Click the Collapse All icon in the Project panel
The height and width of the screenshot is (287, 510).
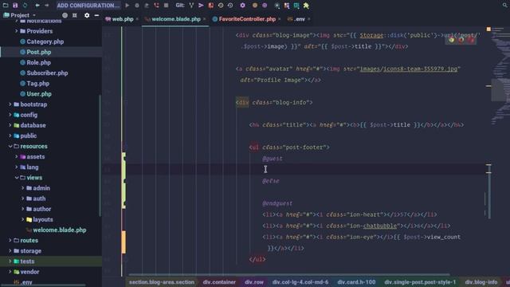74,15
